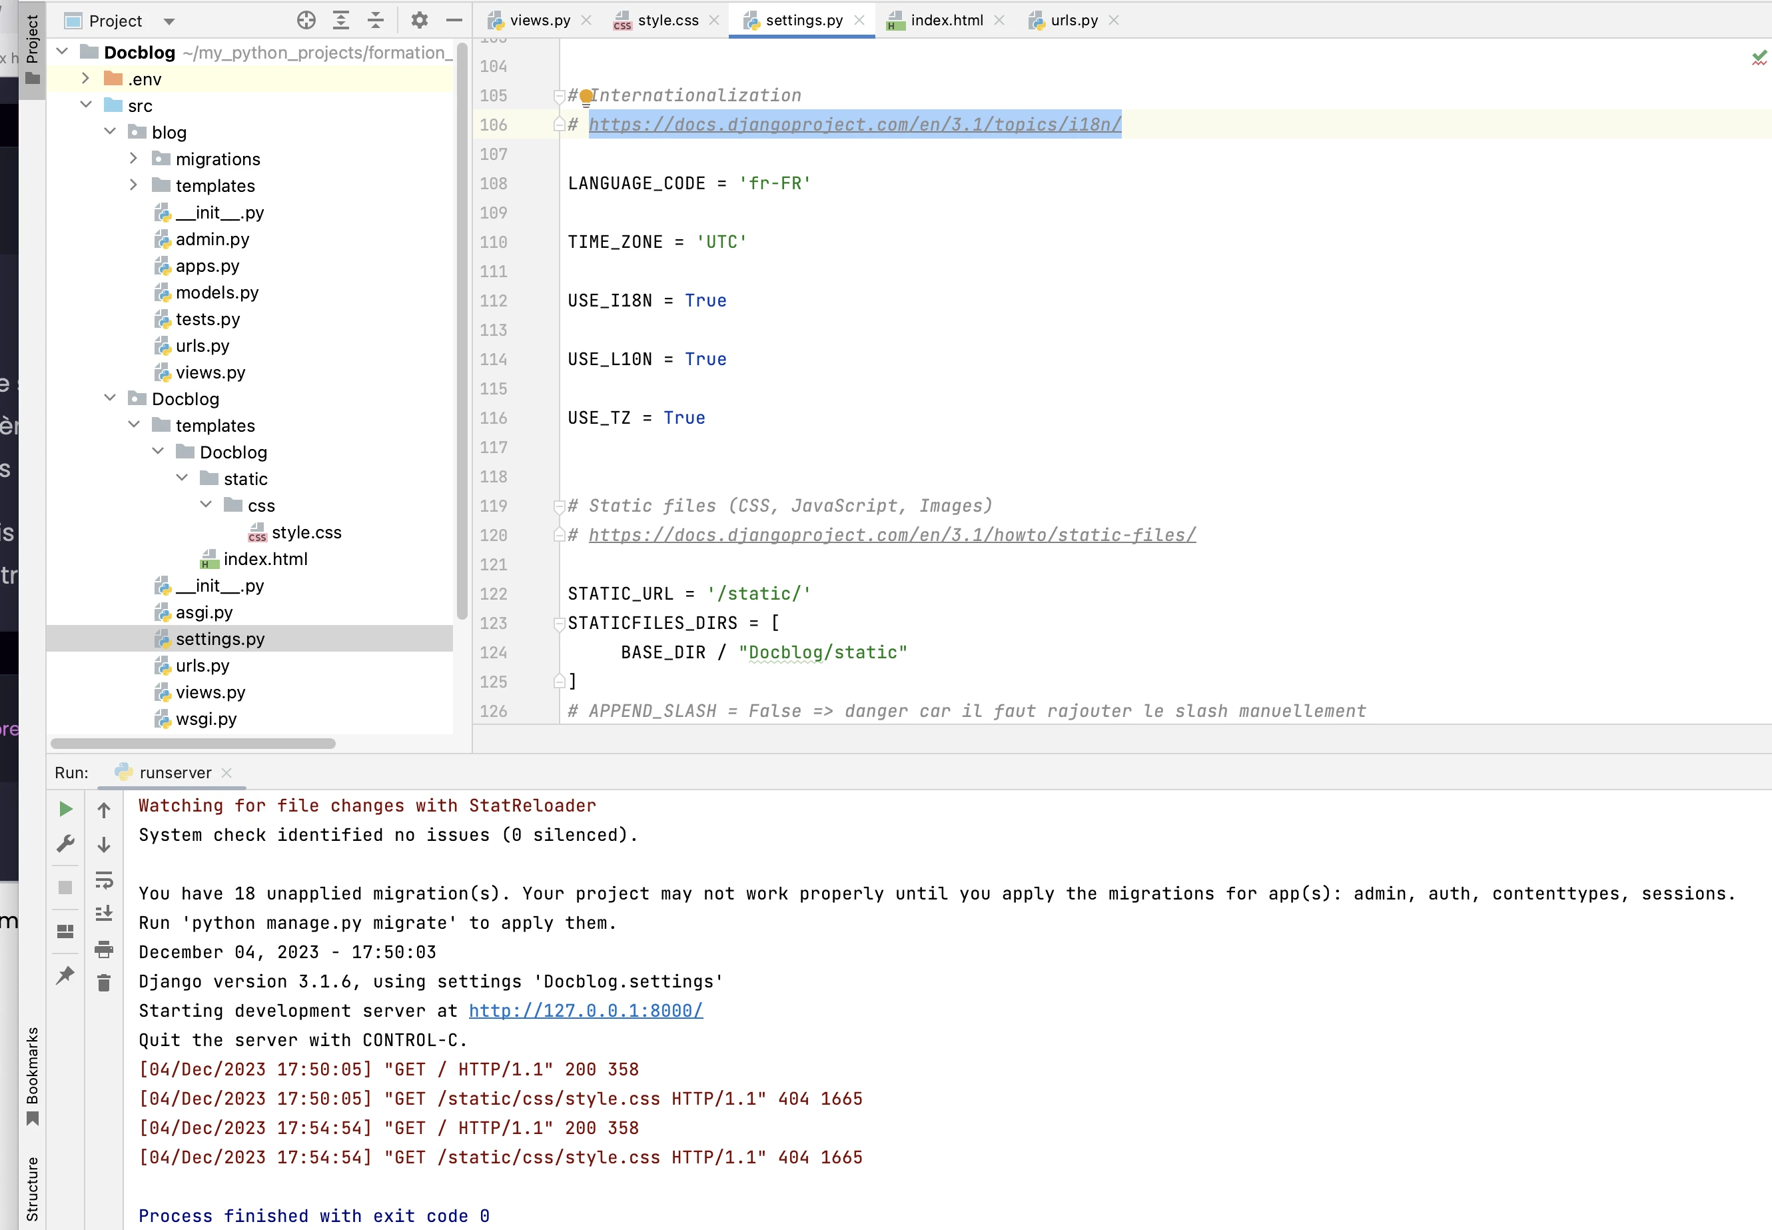Toggle scroll to end in Run console
This screenshot has width=1772, height=1230.
[104, 914]
